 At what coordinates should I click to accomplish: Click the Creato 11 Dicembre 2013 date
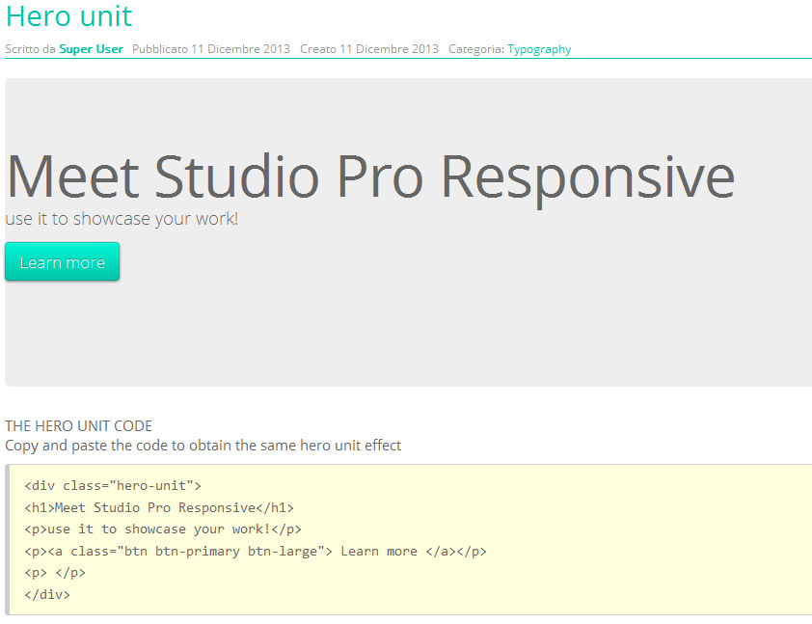click(368, 49)
